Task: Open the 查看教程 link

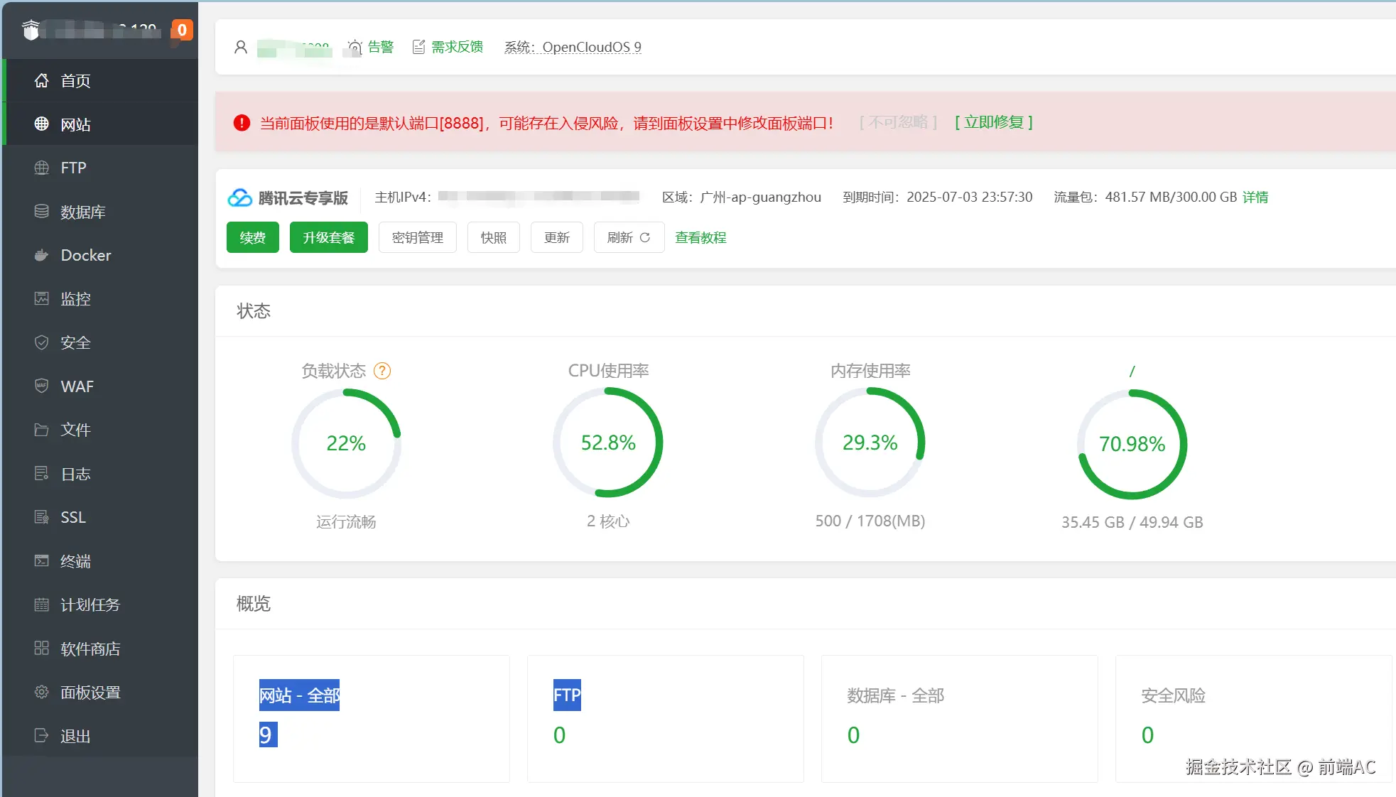Action: pos(700,237)
